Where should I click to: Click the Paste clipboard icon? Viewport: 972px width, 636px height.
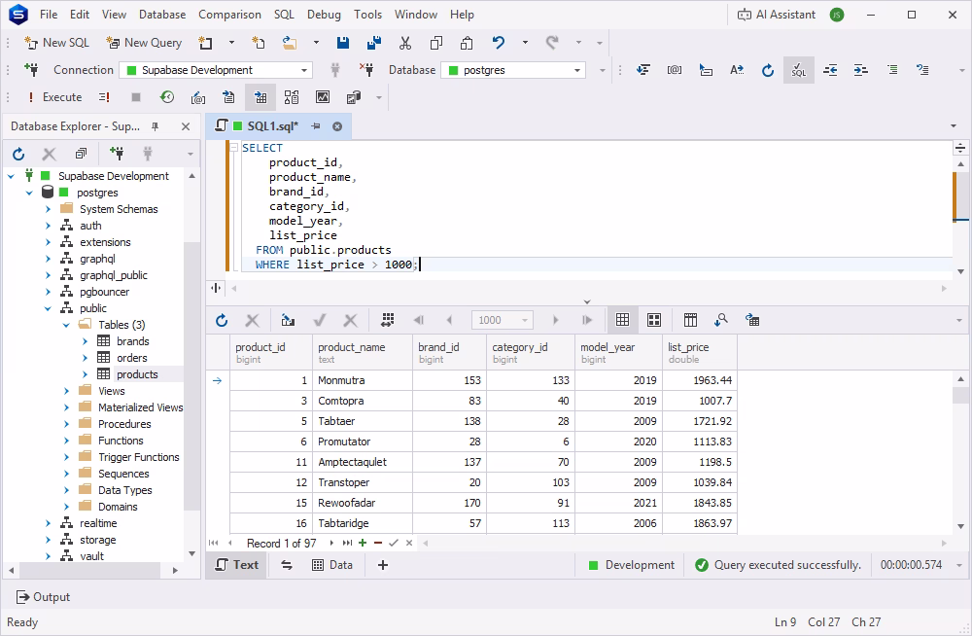click(x=467, y=43)
